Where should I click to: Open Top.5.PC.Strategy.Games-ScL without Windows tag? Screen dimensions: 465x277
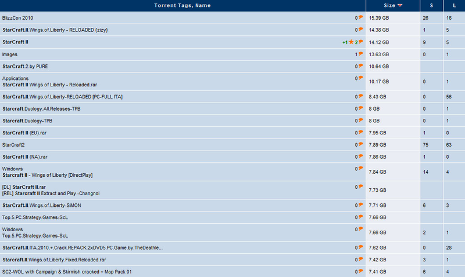[x=35, y=217]
